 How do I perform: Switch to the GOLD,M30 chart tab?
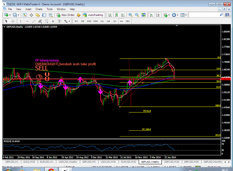(29, 162)
